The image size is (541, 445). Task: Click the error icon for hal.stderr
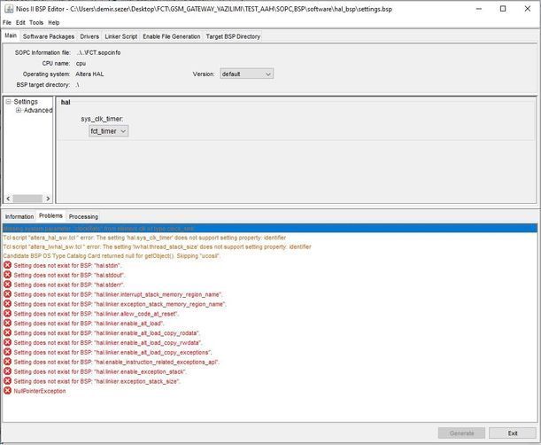(7, 285)
